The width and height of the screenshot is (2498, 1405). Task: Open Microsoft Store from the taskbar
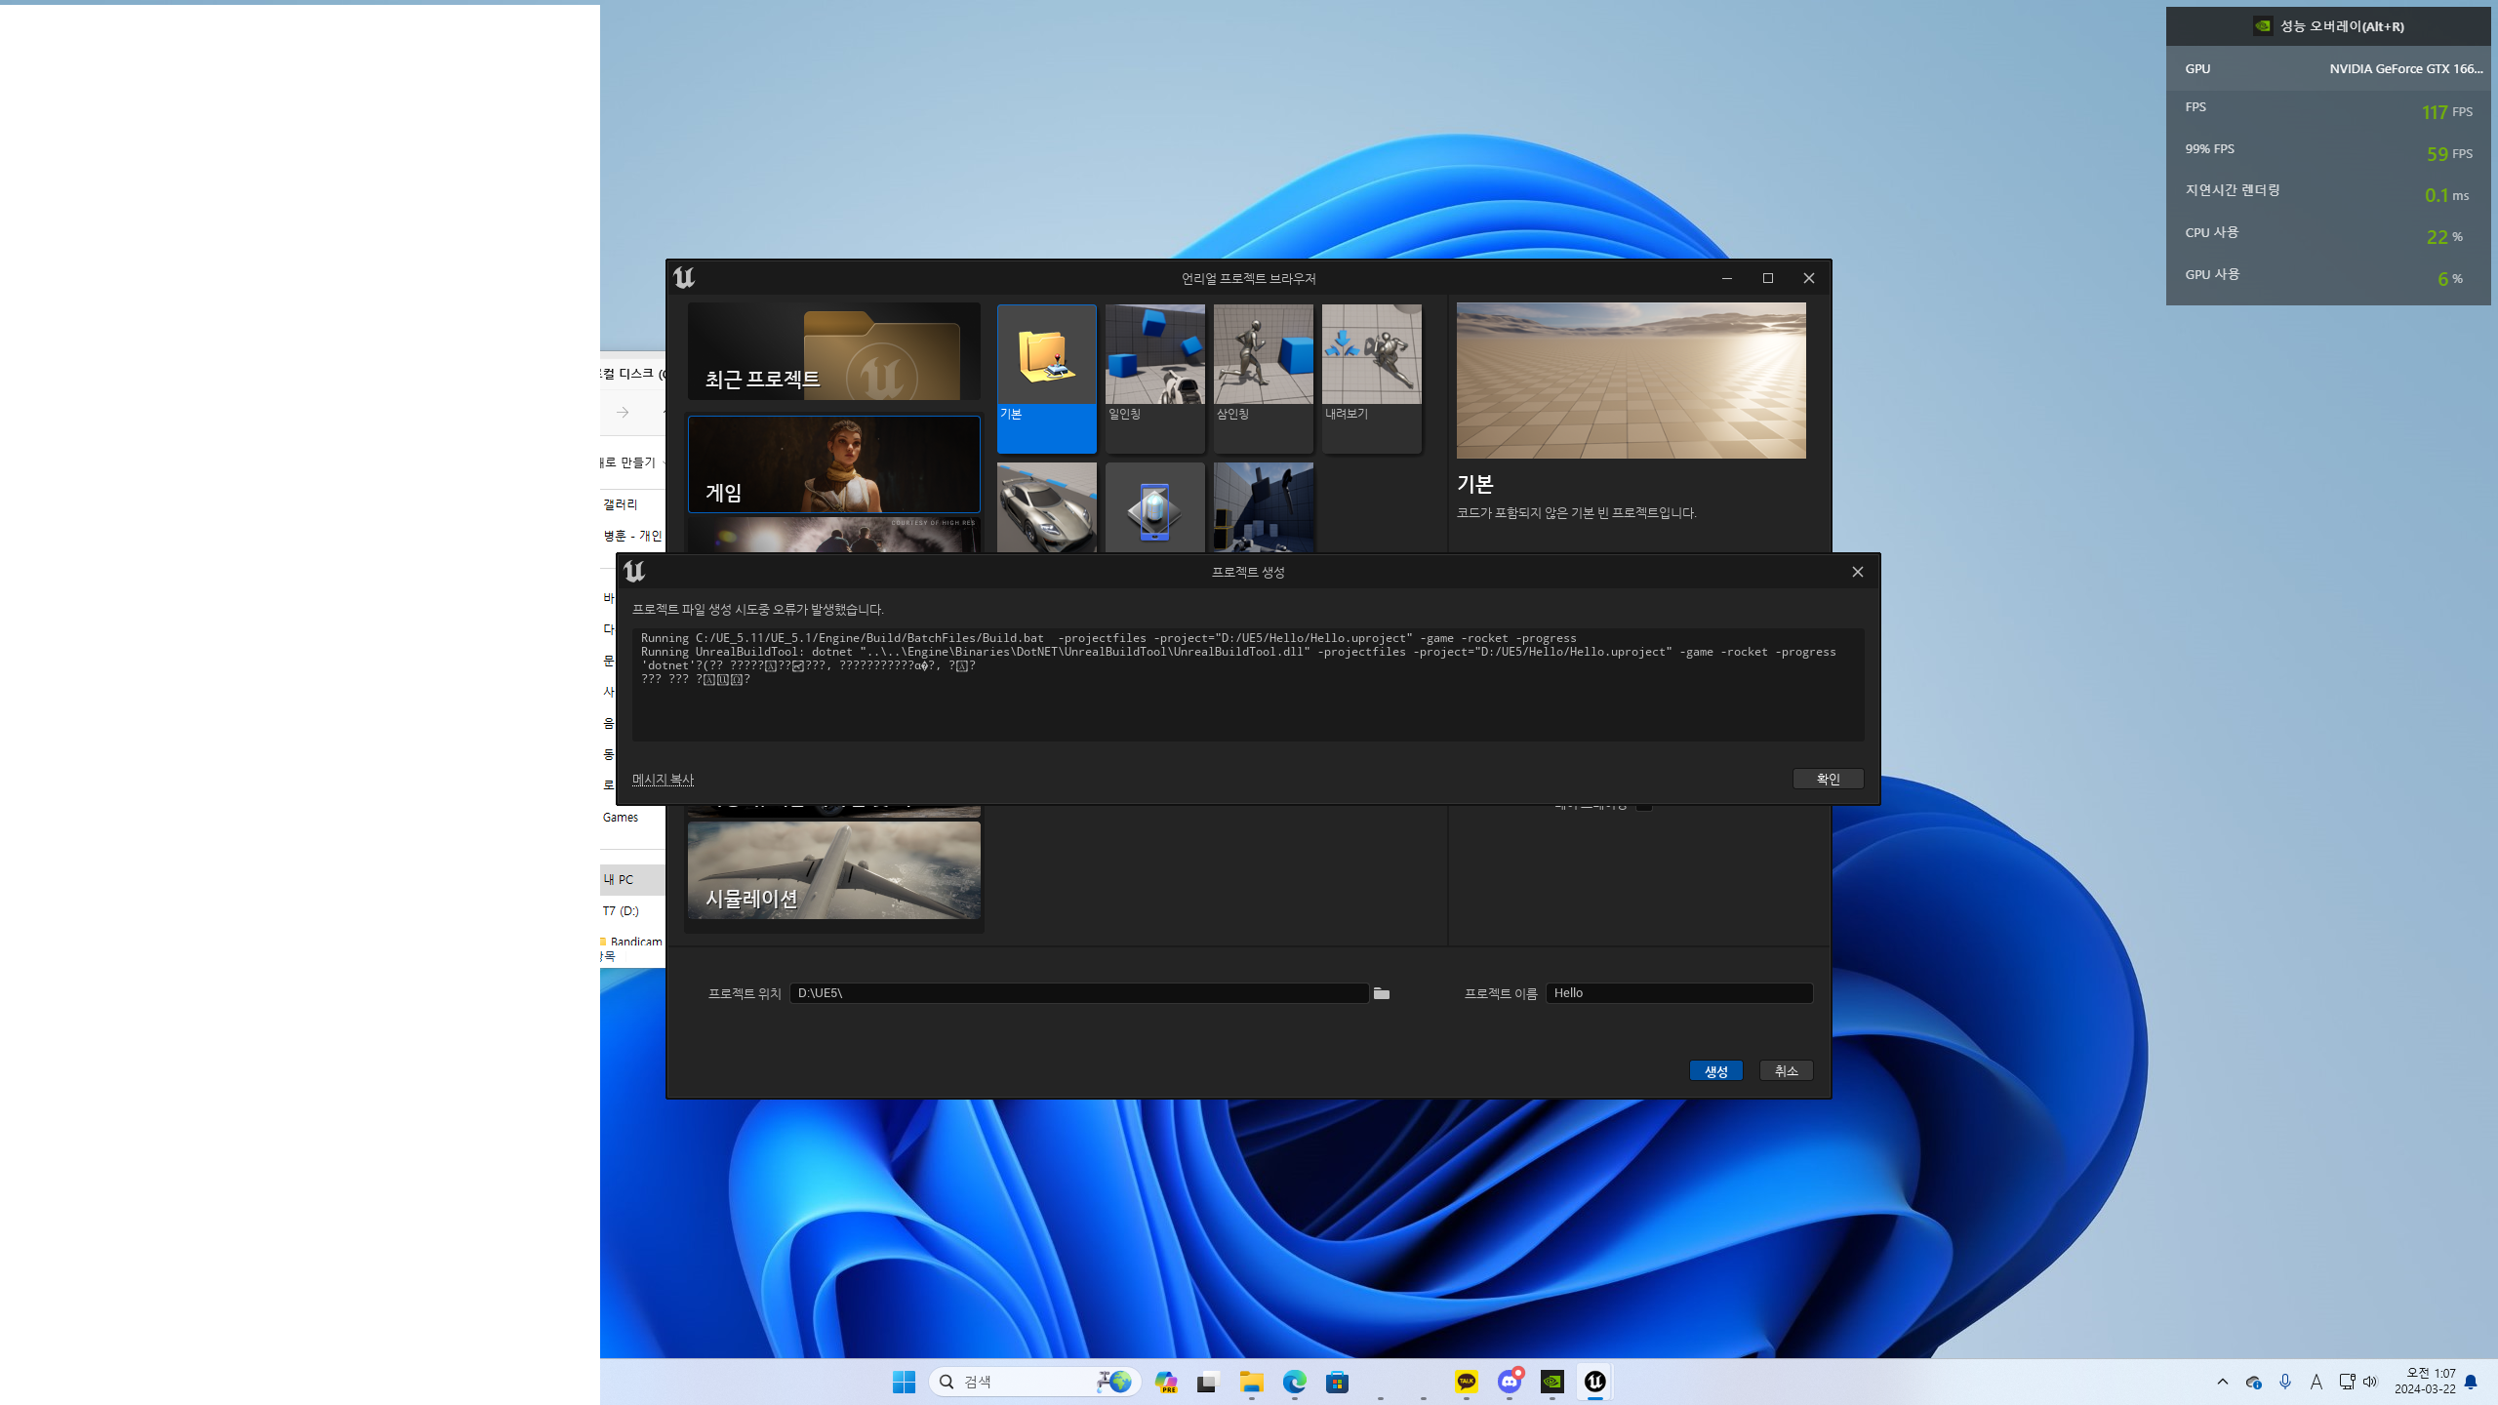click(x=1337, y=1382)
